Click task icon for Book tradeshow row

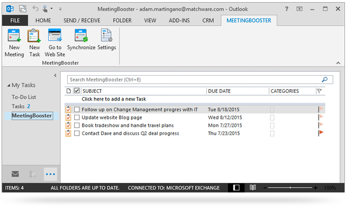[68, 125]
